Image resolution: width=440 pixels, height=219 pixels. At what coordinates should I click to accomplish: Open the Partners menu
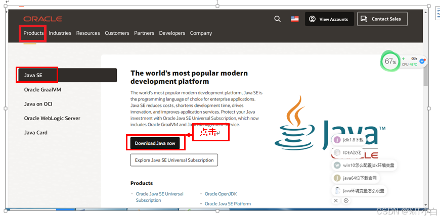144,33
